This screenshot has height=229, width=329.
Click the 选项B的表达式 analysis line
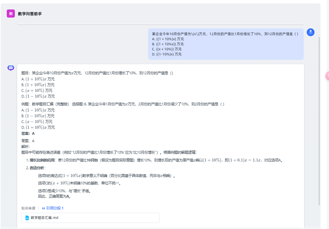click(106, 176)
